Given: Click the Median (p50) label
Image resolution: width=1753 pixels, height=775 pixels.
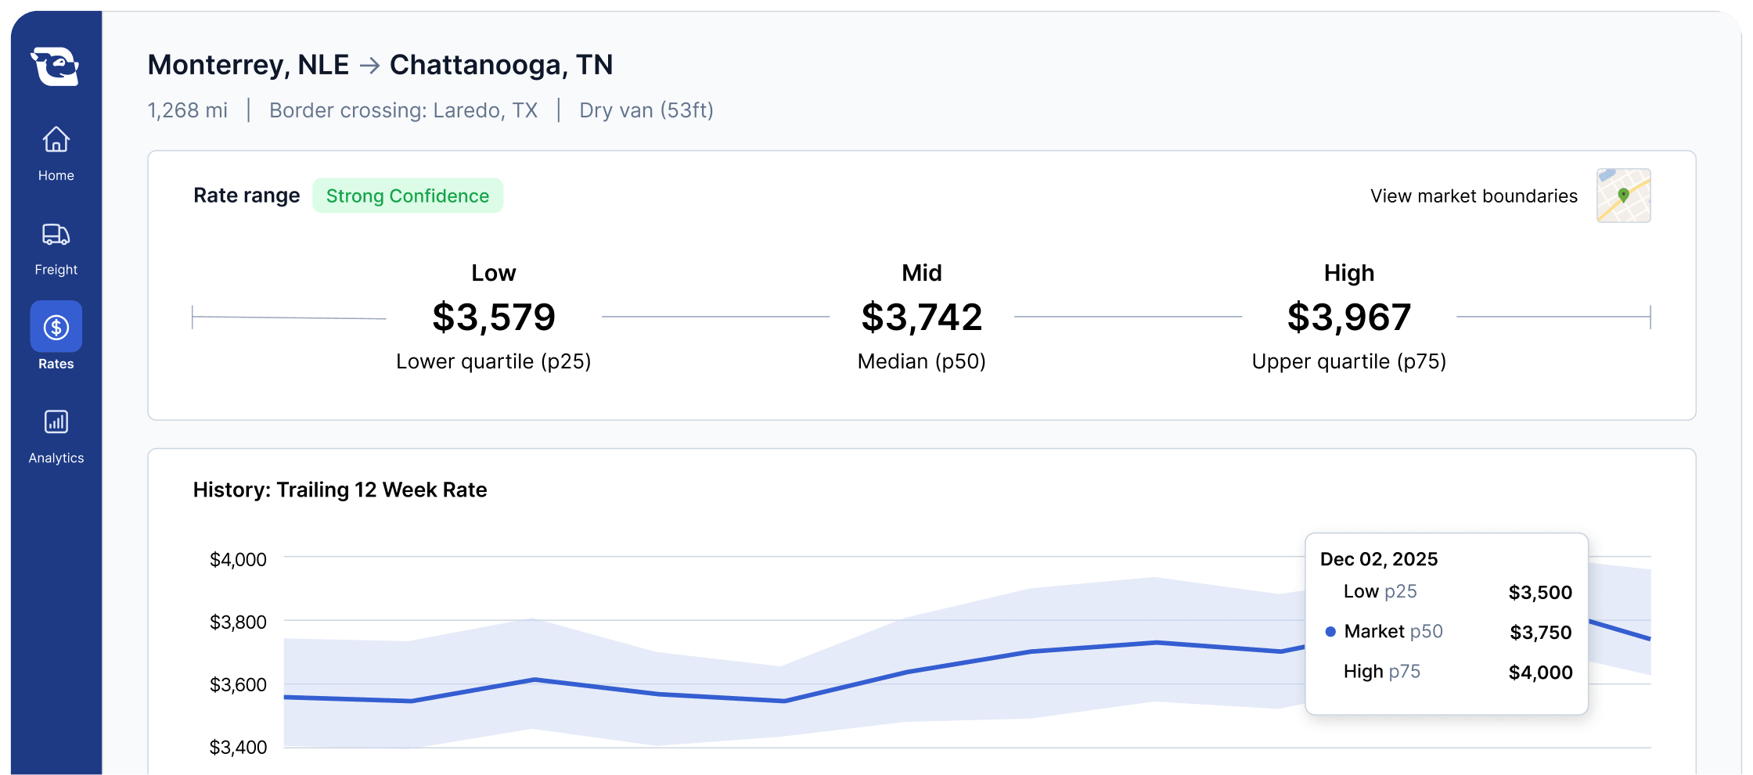Looking at the screenshot, I should point(922,361).
